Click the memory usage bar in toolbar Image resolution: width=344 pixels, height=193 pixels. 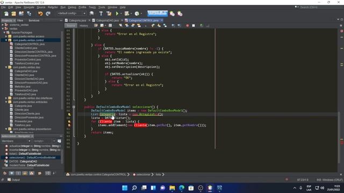157,13
